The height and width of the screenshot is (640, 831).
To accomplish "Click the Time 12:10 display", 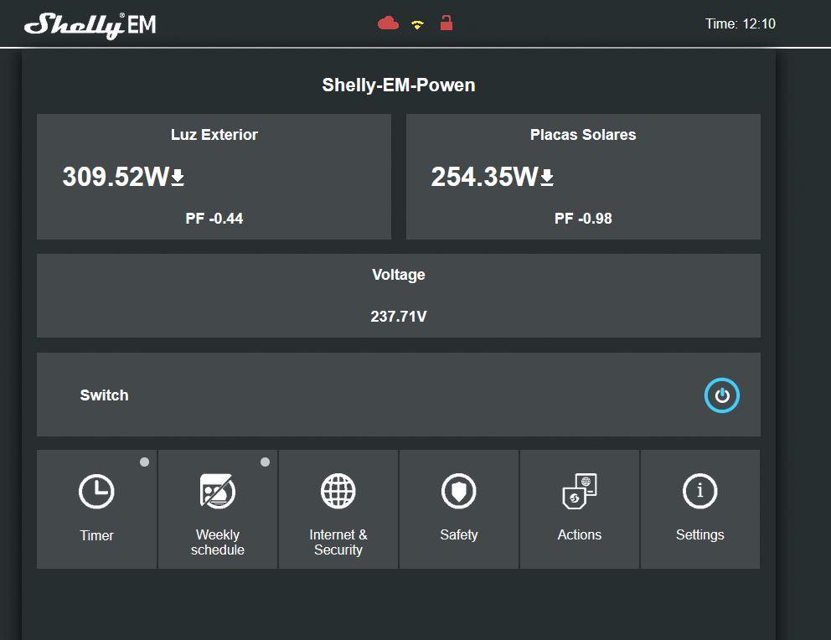I will click(740, 24).
